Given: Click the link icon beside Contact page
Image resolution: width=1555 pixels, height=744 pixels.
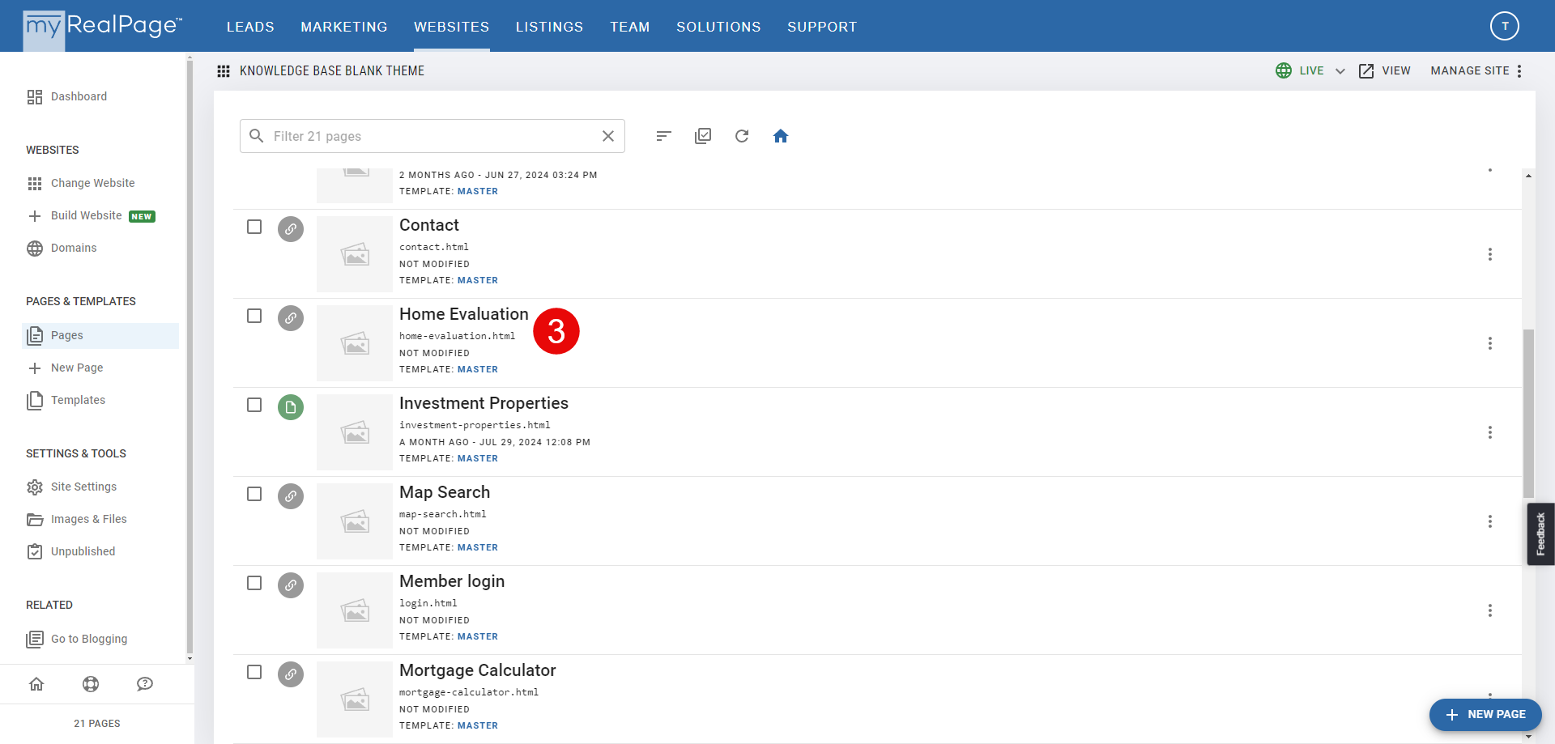Looking at the screenshot, I should [291, 229].
